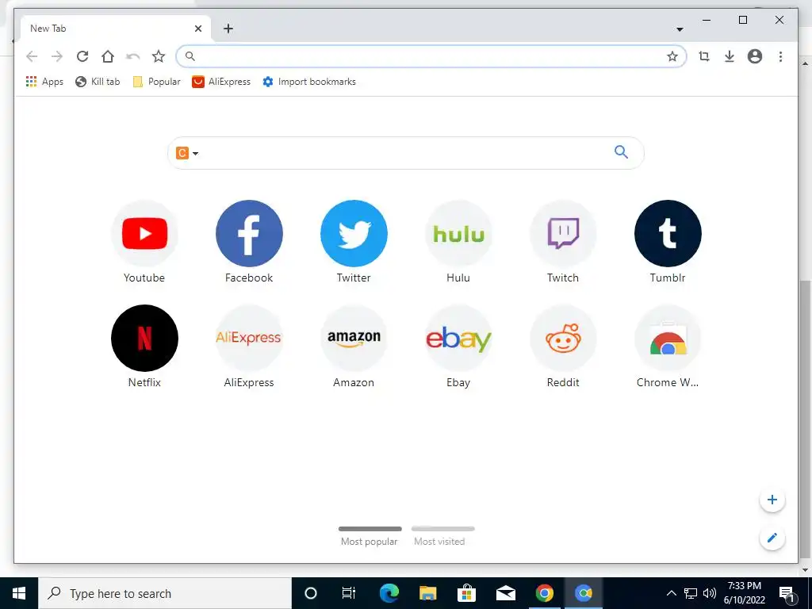Expand the search engine selector dropdown
This screenshot has width=812, height=609.
[x=187, y=153]
